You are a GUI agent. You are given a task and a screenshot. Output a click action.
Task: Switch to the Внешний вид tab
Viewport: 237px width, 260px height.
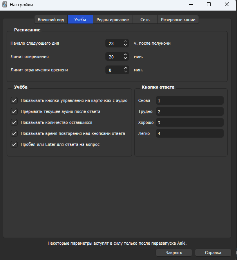point(51,20)
